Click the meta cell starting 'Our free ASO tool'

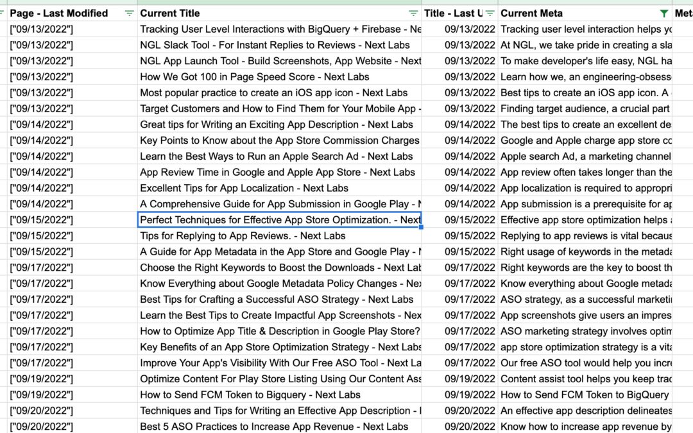(585, 363)
